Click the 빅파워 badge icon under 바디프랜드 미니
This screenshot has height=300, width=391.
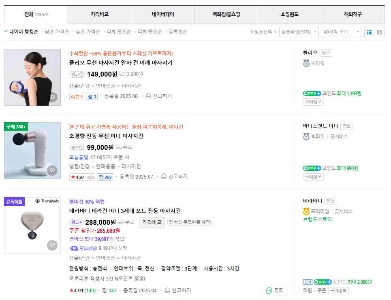click(x=306, y=136)
